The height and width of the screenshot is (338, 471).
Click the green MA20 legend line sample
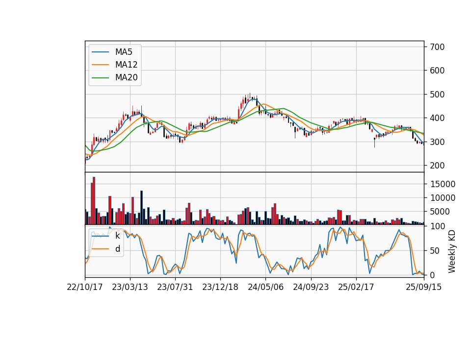tap(100, 78)
